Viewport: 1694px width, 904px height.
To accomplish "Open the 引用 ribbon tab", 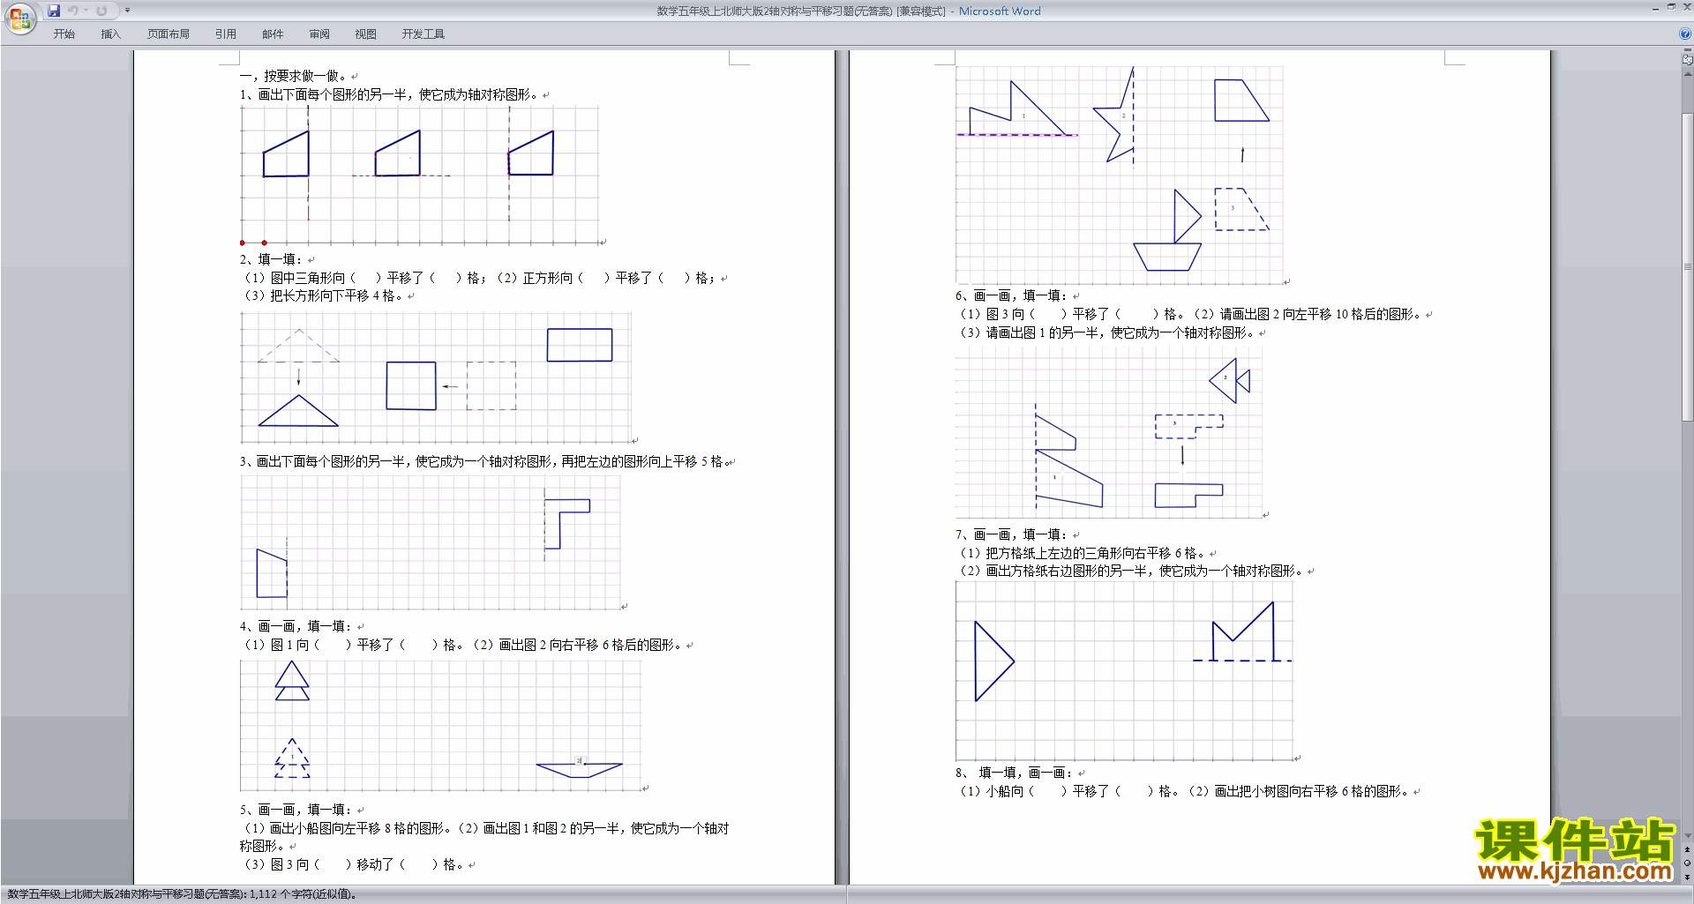I will [x=226, y=34].
